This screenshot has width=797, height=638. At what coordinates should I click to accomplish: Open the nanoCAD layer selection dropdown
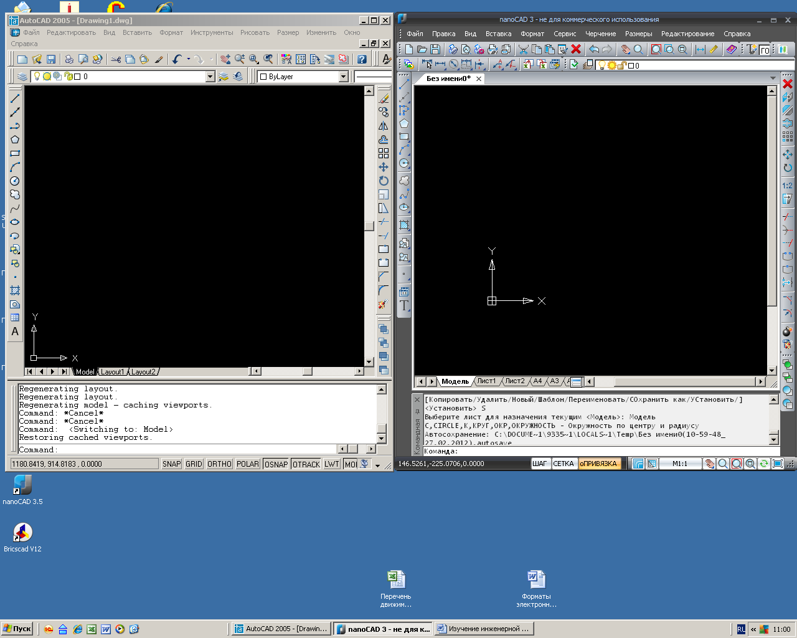tap(696, 65)
